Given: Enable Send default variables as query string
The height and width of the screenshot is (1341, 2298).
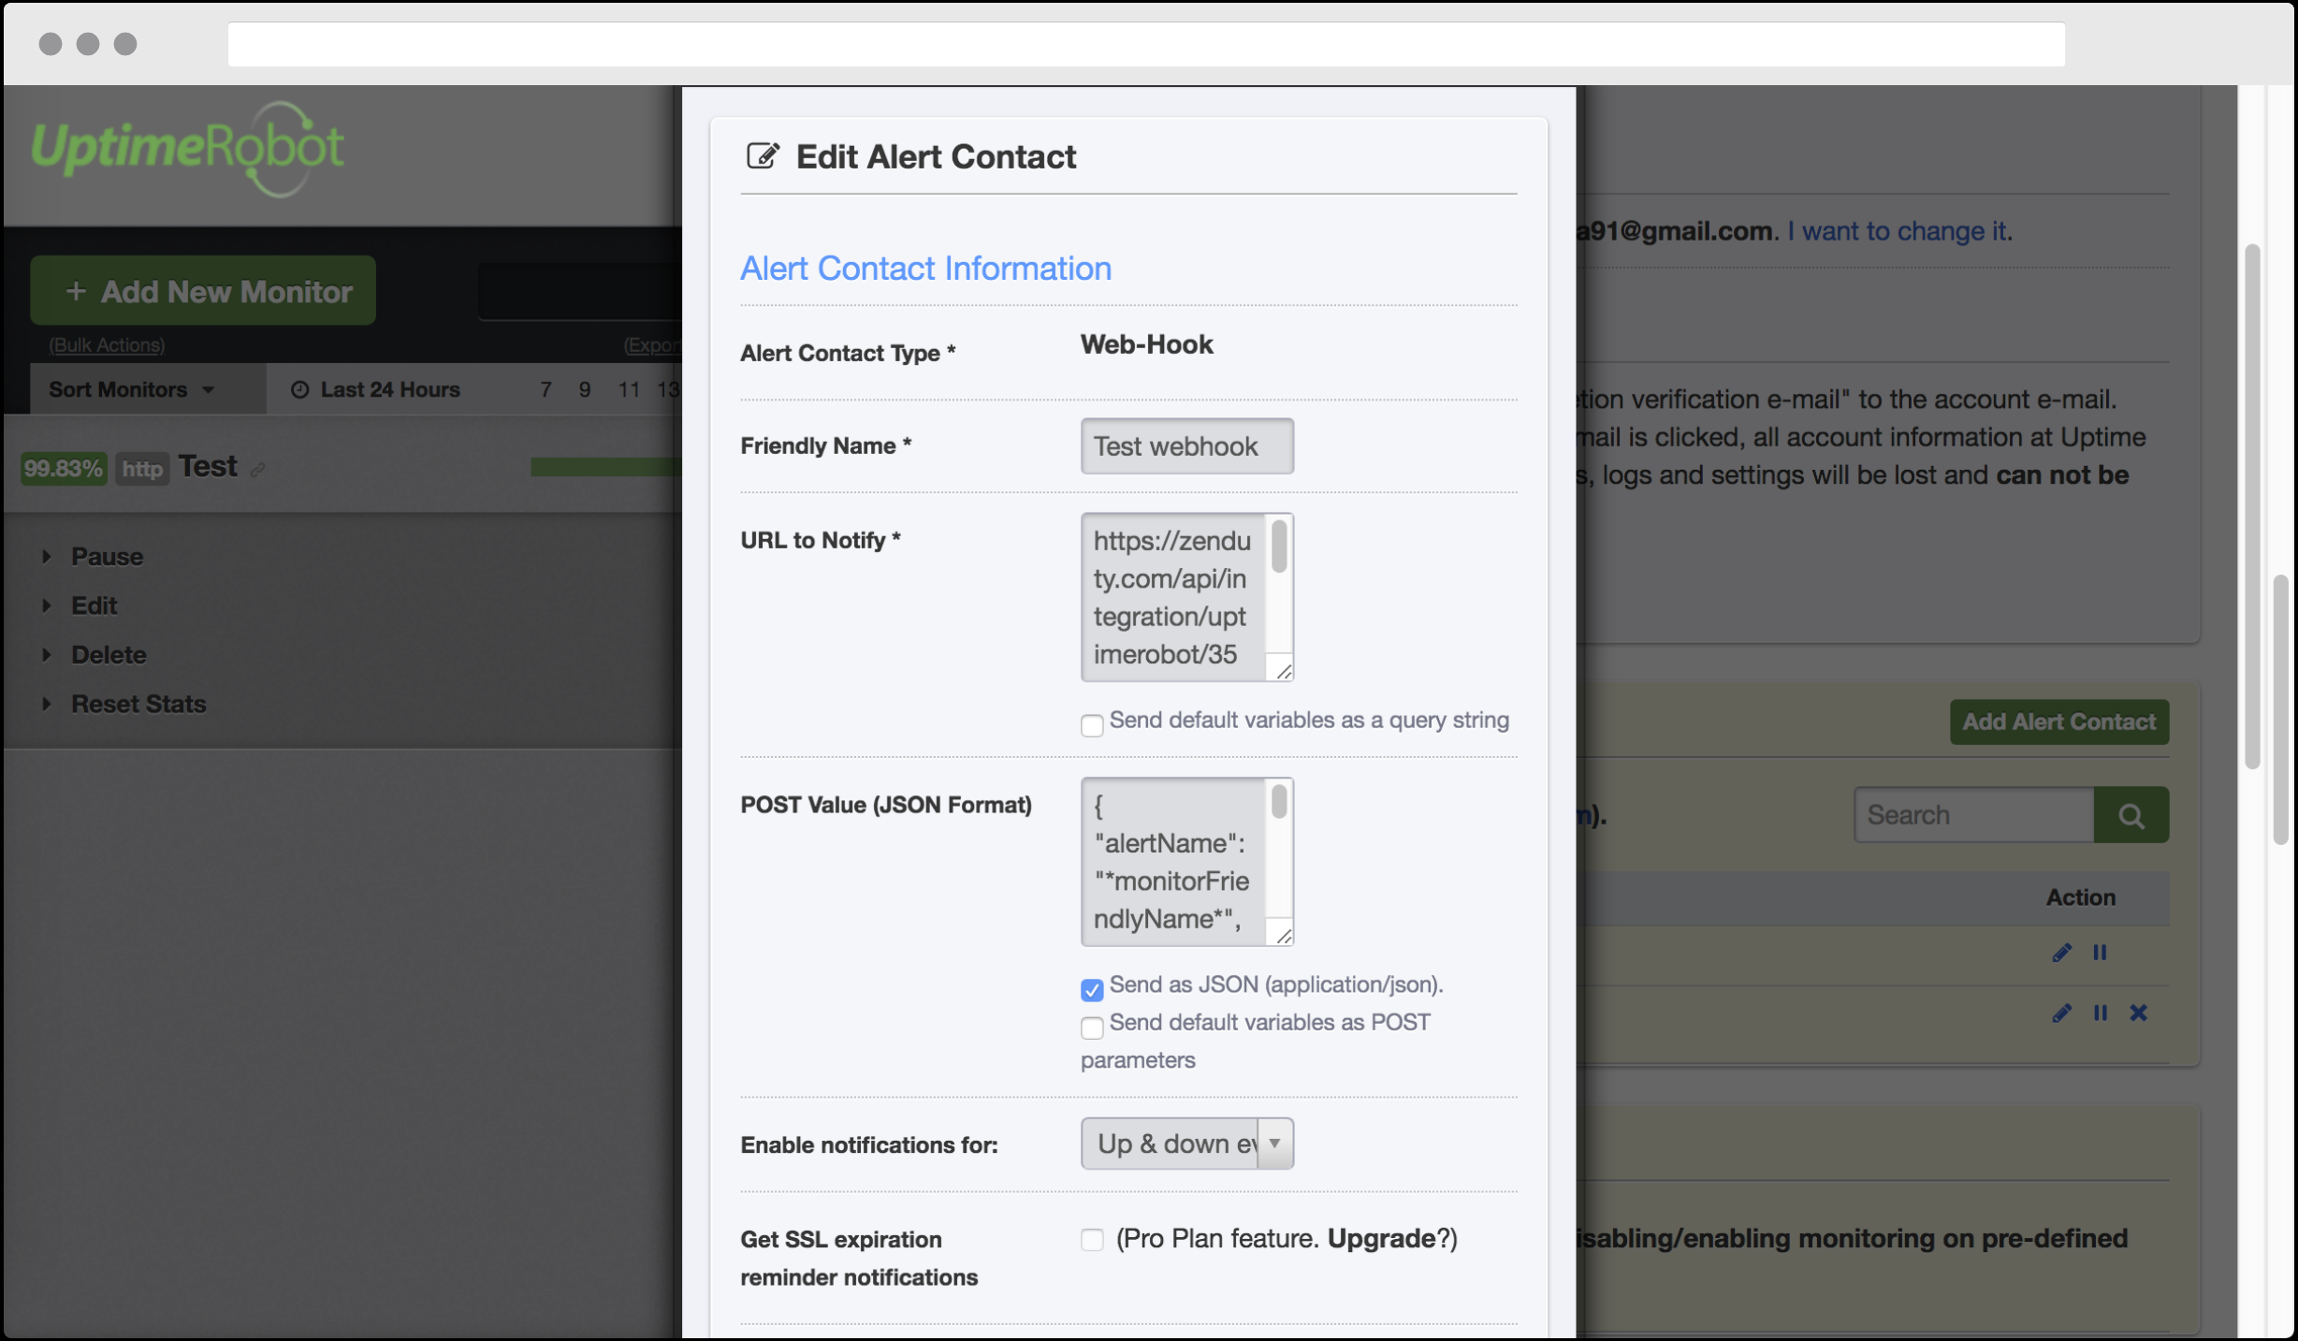Looking at the screenshot, I should click(x=1091, y=725).
